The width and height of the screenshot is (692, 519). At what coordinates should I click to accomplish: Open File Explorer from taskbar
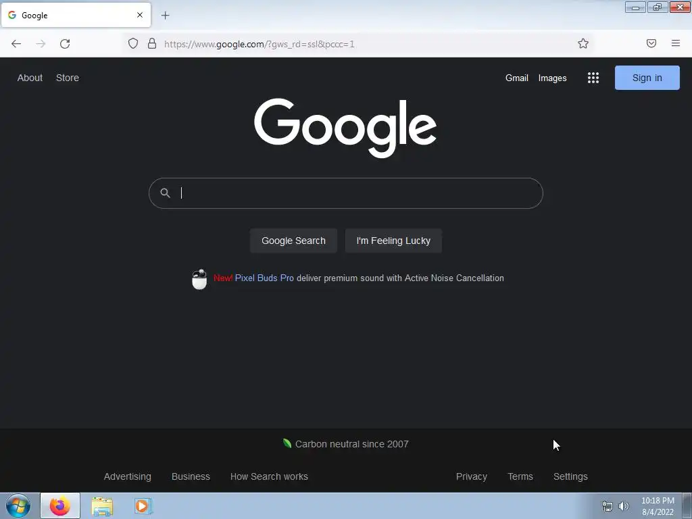(102, 506)
